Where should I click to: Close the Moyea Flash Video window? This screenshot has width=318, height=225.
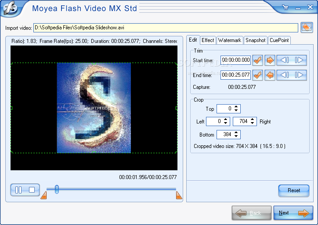(310, 7)
